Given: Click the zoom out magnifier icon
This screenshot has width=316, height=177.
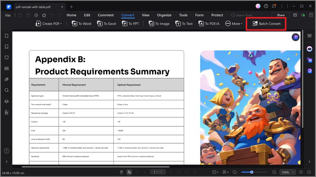Looking at the screenshot, I should coord(235,172).
